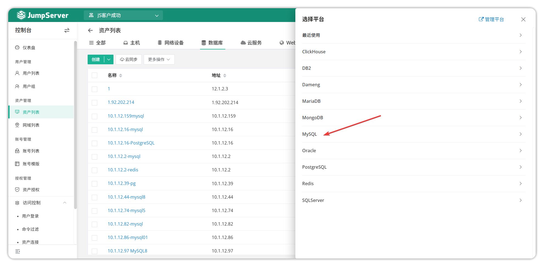Expand the 更多操作 dropdown
Viewport: 544px width, 264px height.
click(x=159, y=59)
